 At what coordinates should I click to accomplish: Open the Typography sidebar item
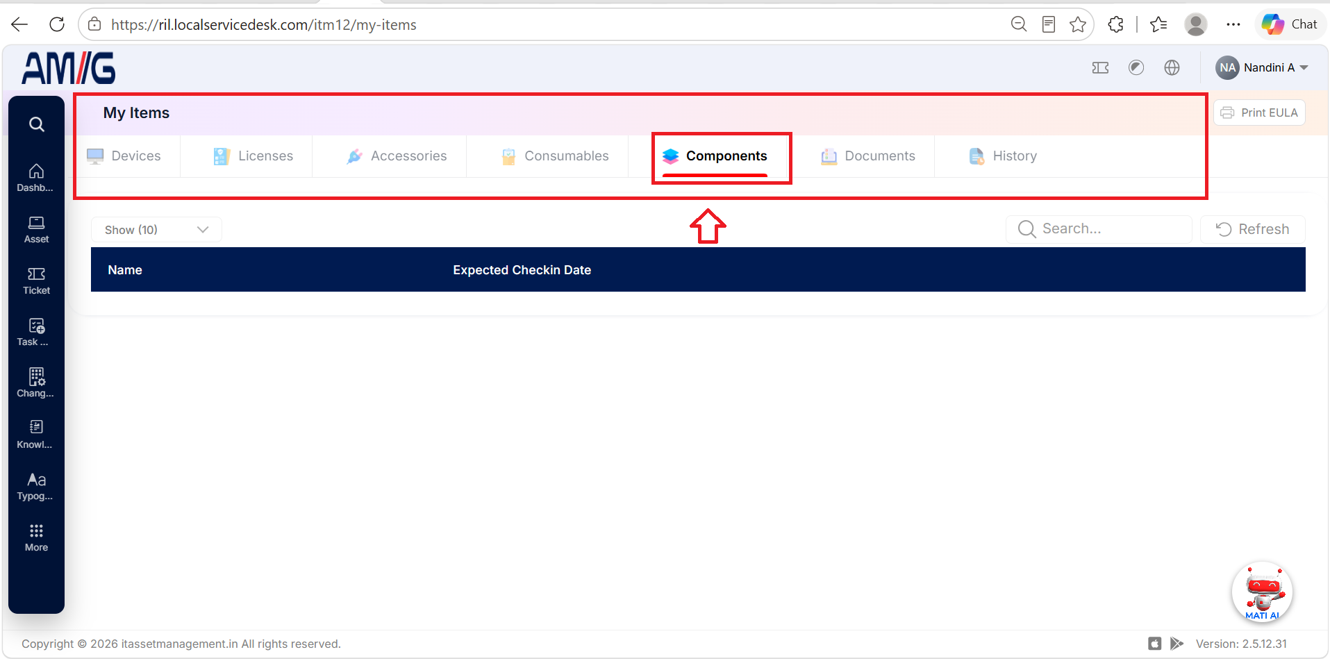coord(36,487)
